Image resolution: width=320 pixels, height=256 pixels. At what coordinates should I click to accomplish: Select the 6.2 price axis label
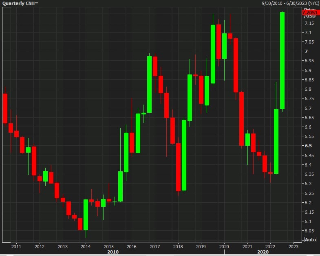(308, 203)
